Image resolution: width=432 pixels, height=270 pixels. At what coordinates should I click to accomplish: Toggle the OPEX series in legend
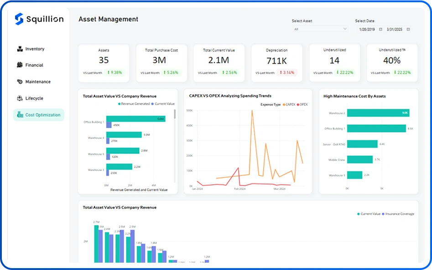302,104
